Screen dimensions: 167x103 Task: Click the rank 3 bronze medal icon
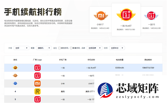pos(15,75)
